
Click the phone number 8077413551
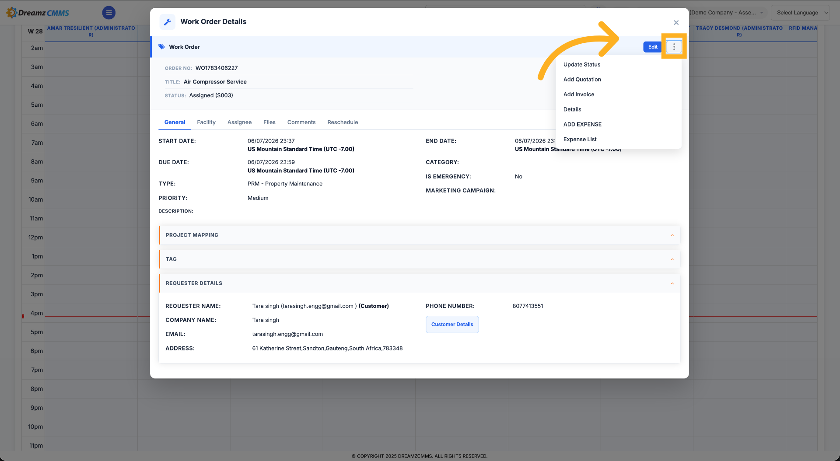[x=528, y=306]
